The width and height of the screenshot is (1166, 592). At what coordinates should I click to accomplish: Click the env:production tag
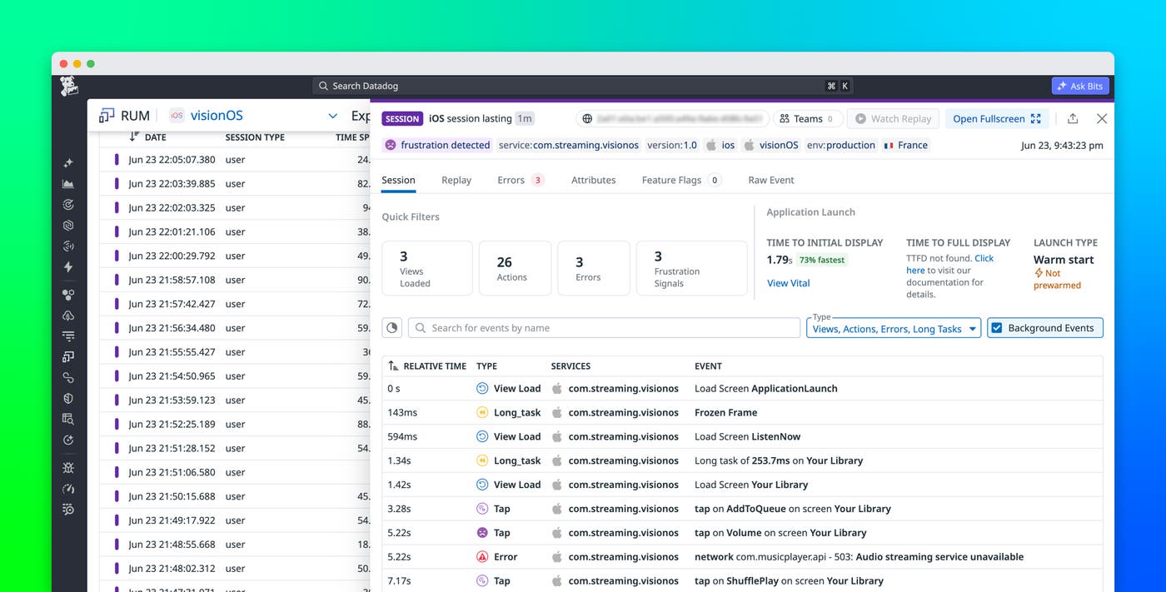pyautogui.click(x=840, y=145)
